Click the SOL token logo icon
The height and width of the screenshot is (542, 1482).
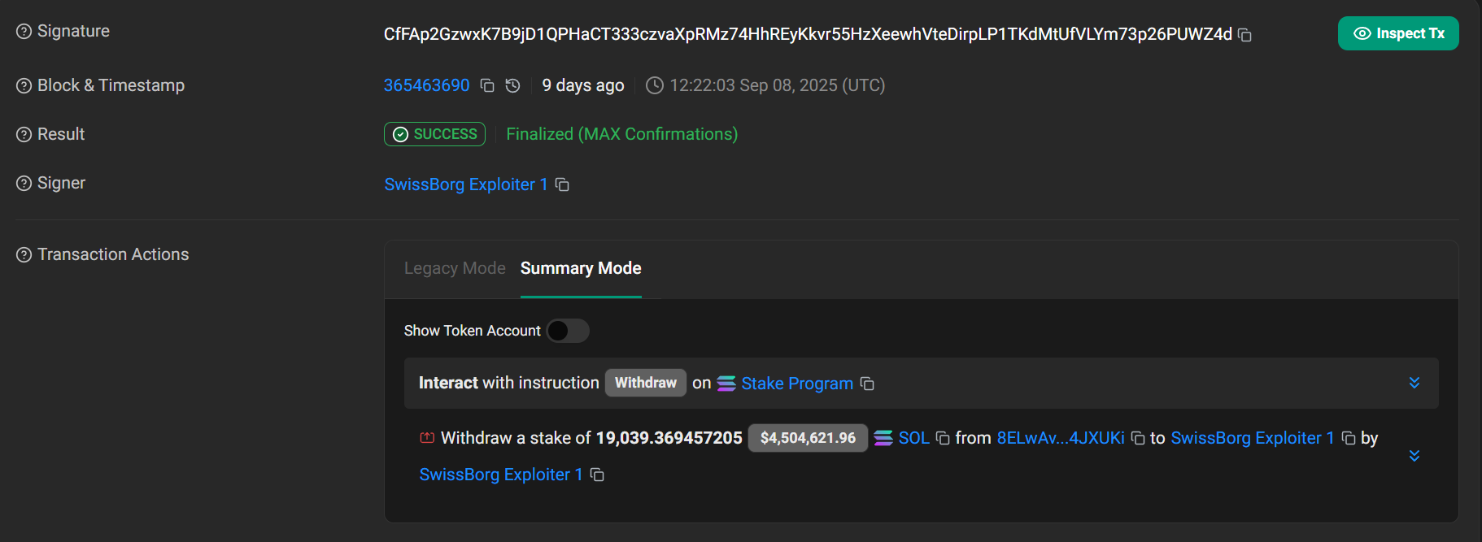[883, 438]
